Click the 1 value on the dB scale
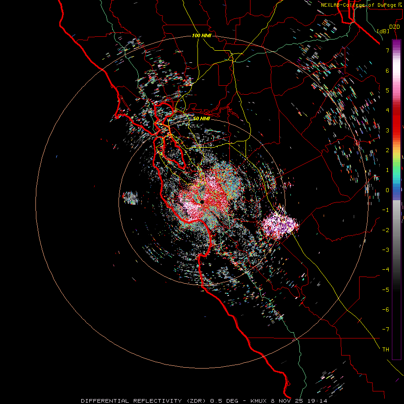This screenshot has height=404, width=404. tap(387, 170)
